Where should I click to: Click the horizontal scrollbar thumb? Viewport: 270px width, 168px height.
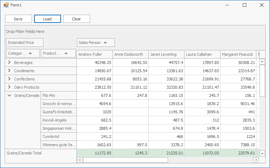pos(125,160)
